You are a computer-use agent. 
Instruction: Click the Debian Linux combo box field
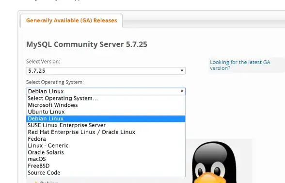click(106, 91)
